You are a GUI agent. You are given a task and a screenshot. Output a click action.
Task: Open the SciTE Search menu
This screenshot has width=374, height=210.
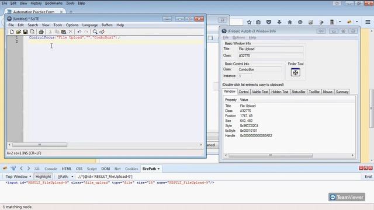pos(33,25)
